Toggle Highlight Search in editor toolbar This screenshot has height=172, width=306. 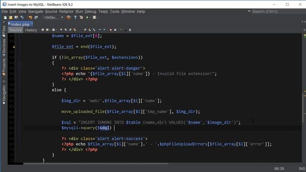[75, 30]
